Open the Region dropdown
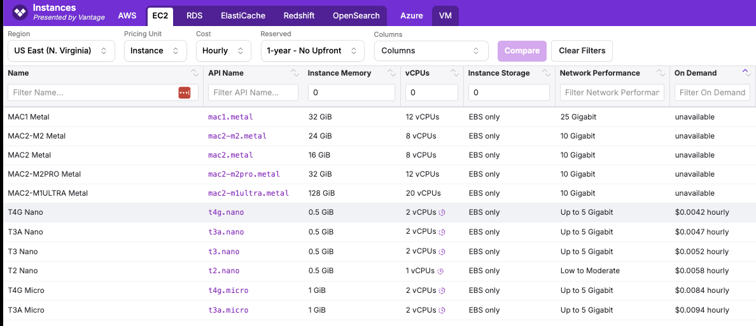Viewport: 756px width, 326px height. (x=61, y=51)
